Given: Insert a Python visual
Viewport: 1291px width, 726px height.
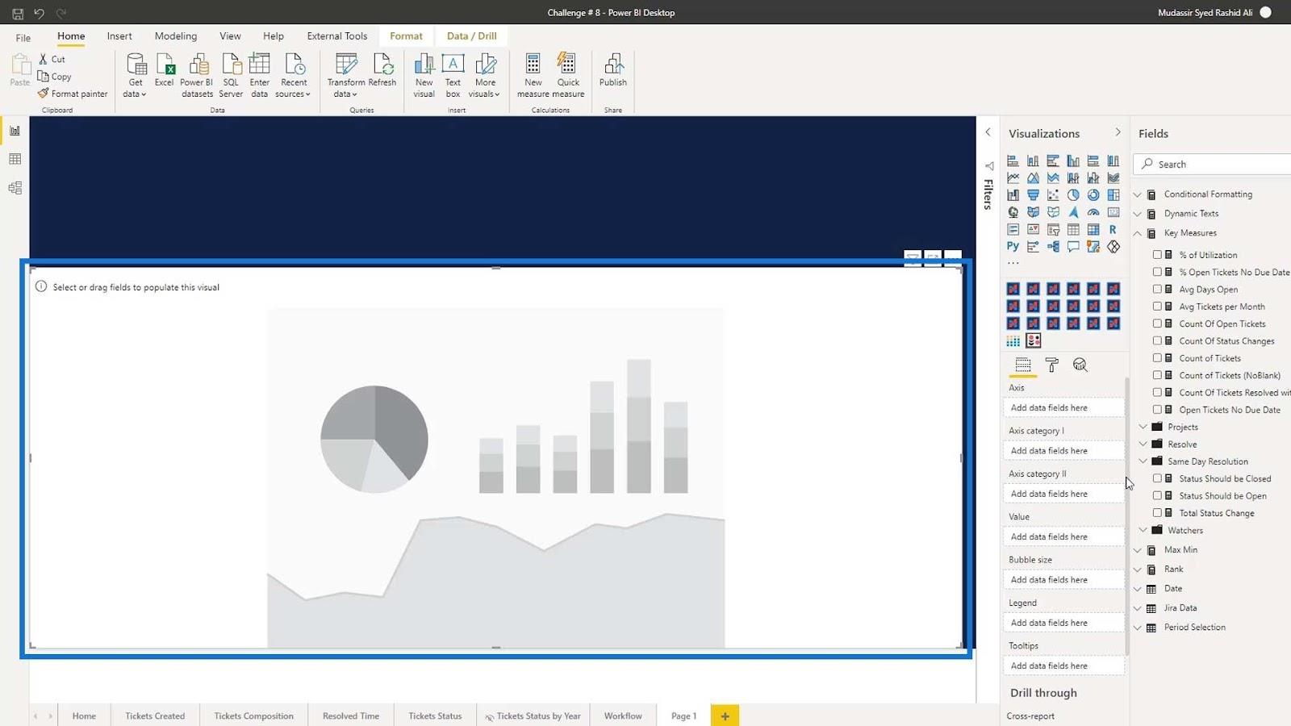Looking at the screenshot, I should (1013, 247).
